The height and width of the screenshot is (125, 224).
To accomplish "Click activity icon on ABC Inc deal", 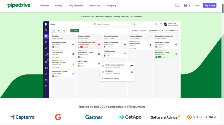I will coord(99,64).
